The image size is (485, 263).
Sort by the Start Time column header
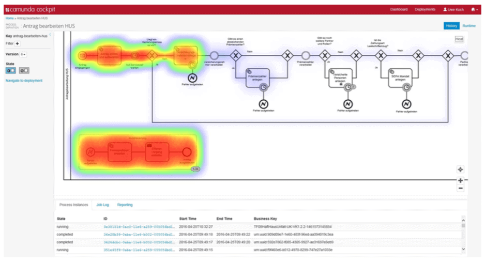pyautogui.click(x=188, y=219)
